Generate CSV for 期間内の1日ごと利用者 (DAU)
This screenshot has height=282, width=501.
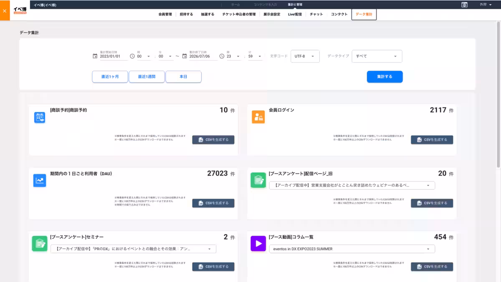coord(213,203)
